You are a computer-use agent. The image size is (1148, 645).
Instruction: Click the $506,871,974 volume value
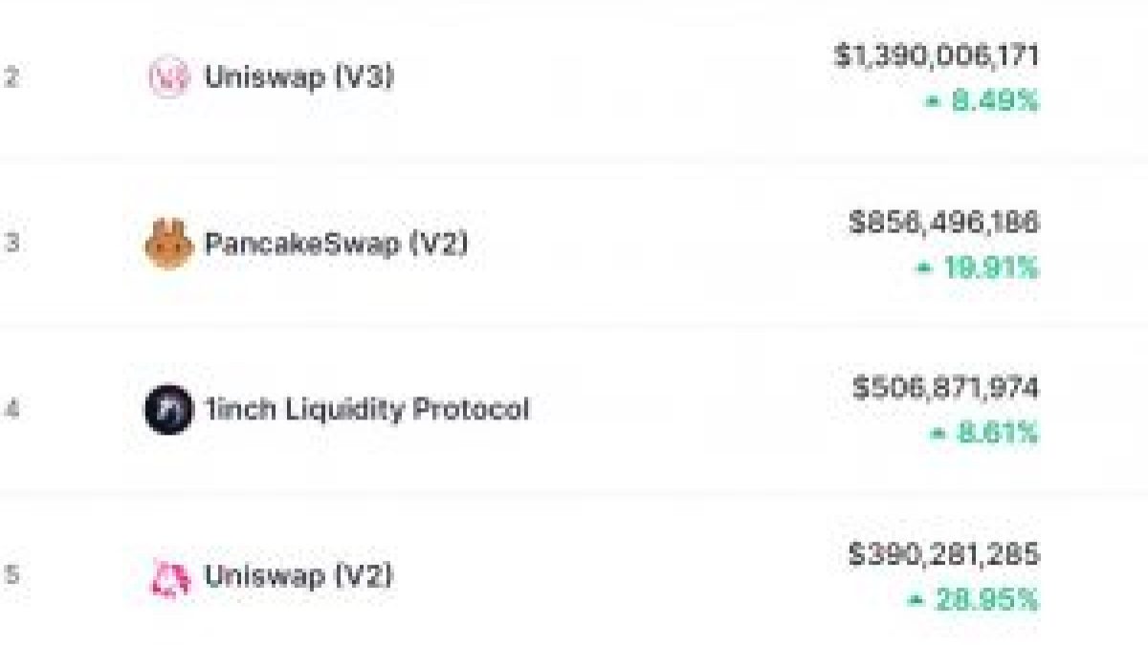click(945, 389)
